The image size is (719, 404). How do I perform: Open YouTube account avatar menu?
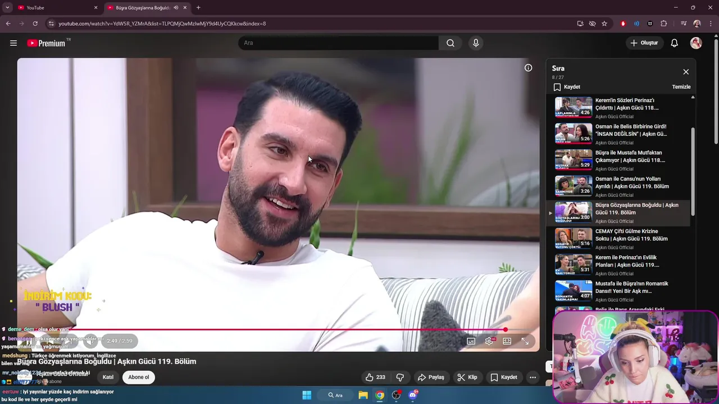(696, 43)
